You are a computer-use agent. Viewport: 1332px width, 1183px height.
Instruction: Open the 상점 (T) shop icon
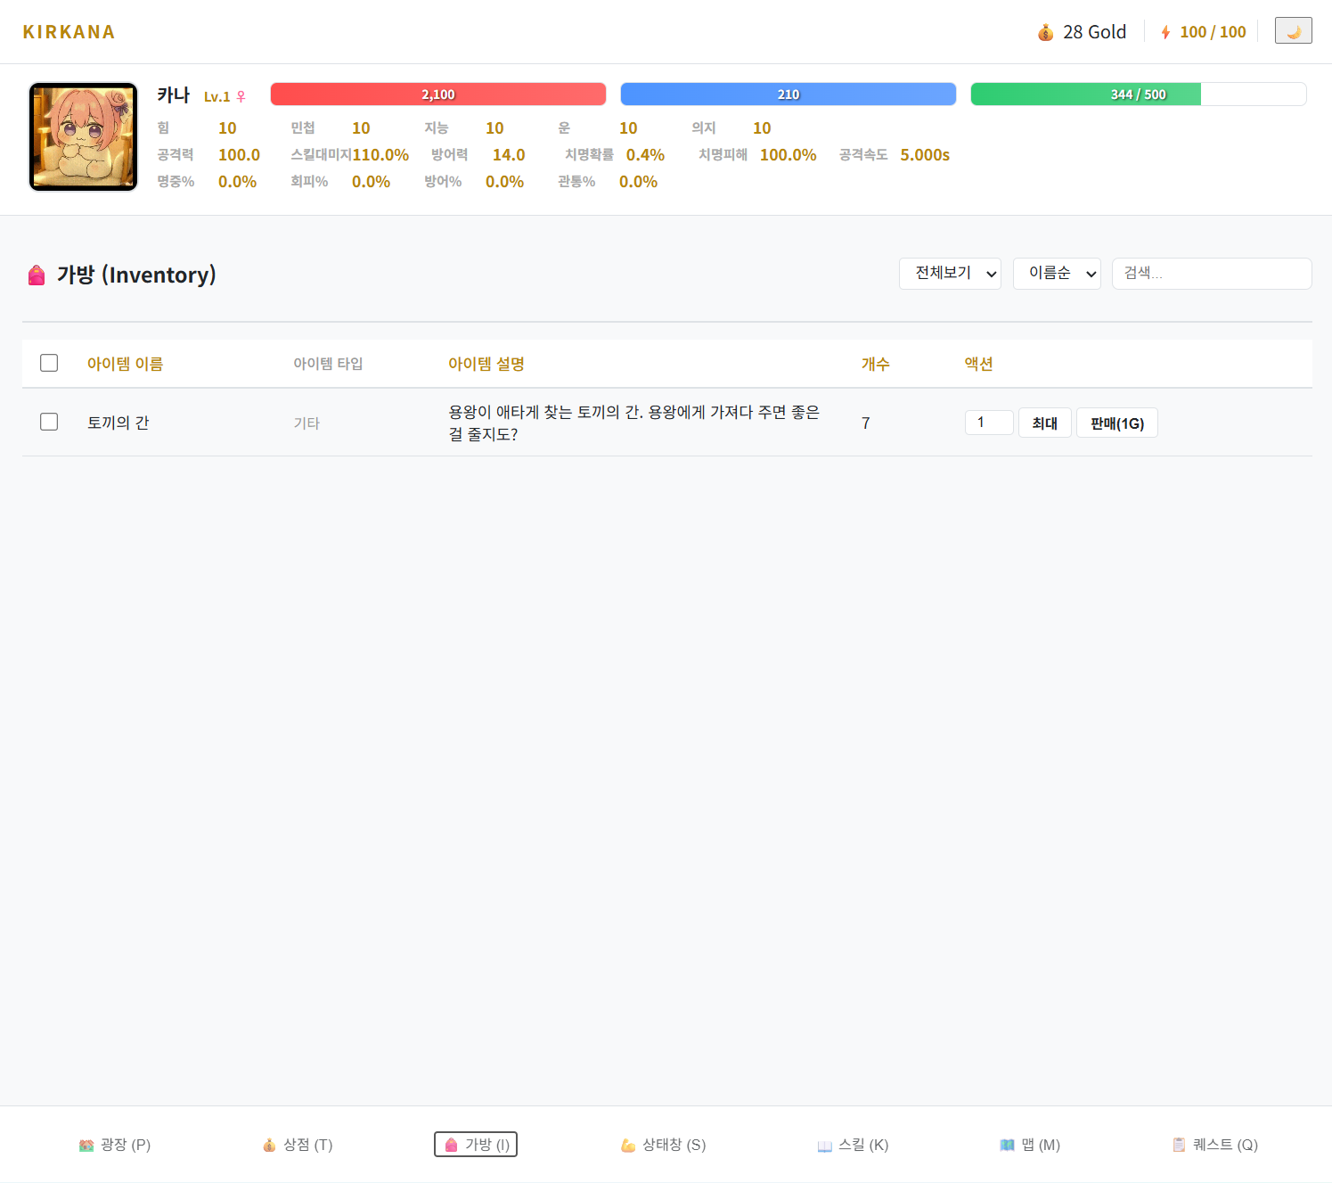[x=269, y=1145]
